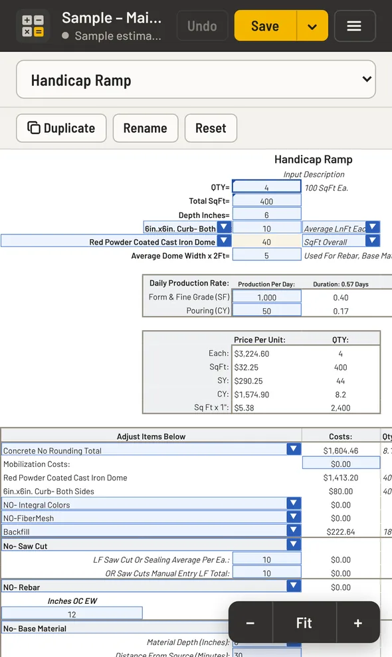
Task: Edit OR Saw Cuts Manual Entry LF Total
Action: [266, 573]
